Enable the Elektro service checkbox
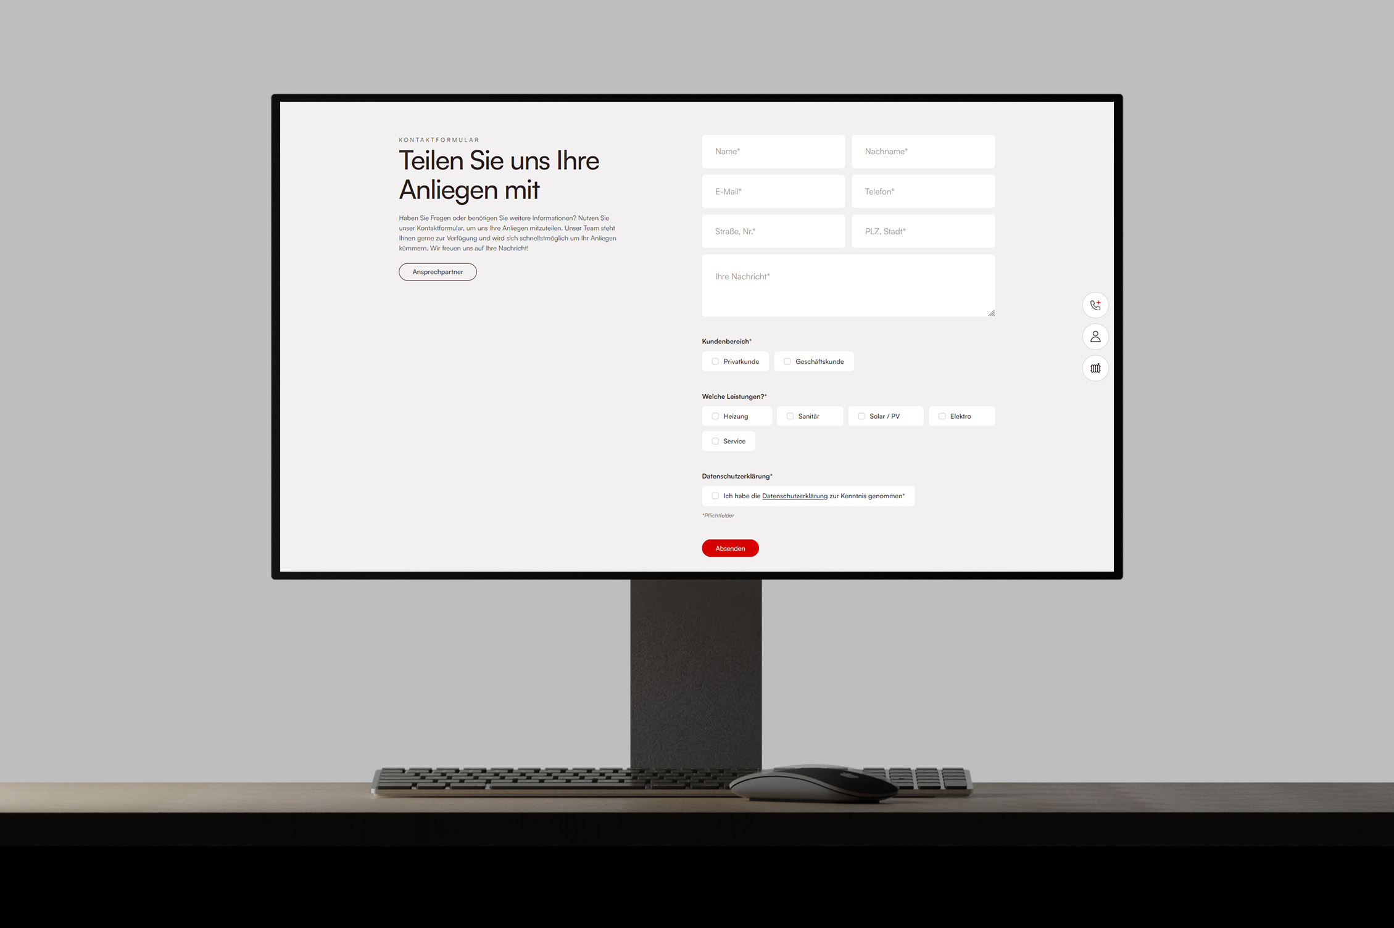This screenshot has height=928, width=1394. 940,416
